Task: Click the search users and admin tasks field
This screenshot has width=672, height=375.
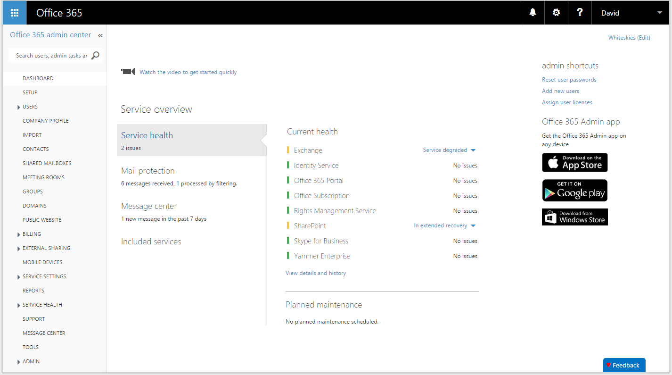Action: (51, 56)
